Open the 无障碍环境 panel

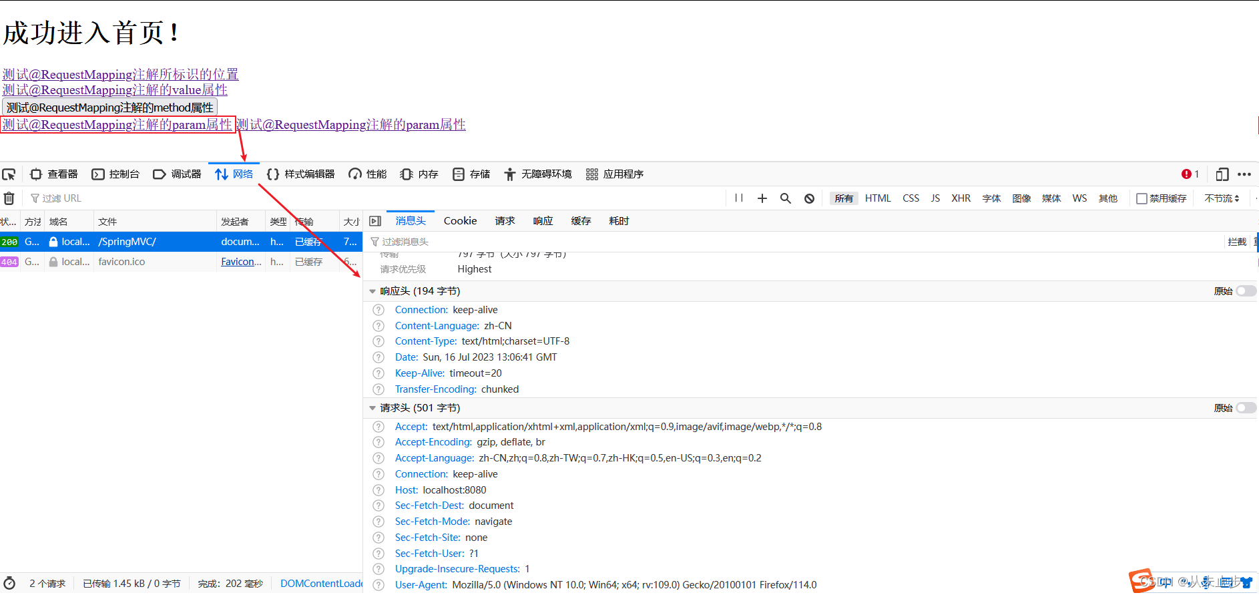tap(538, 174)
